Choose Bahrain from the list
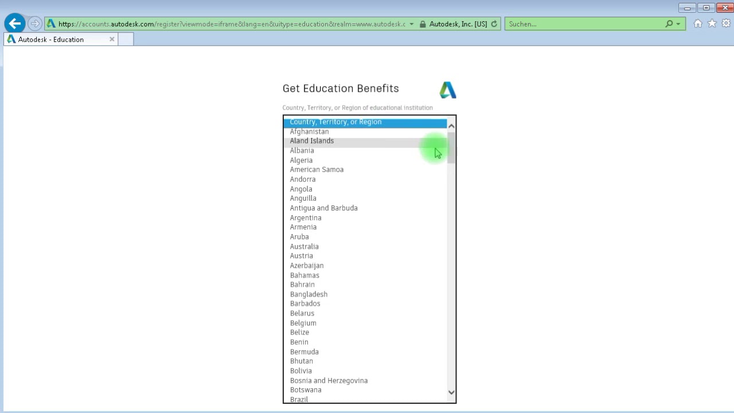 (x=365, y=285)
